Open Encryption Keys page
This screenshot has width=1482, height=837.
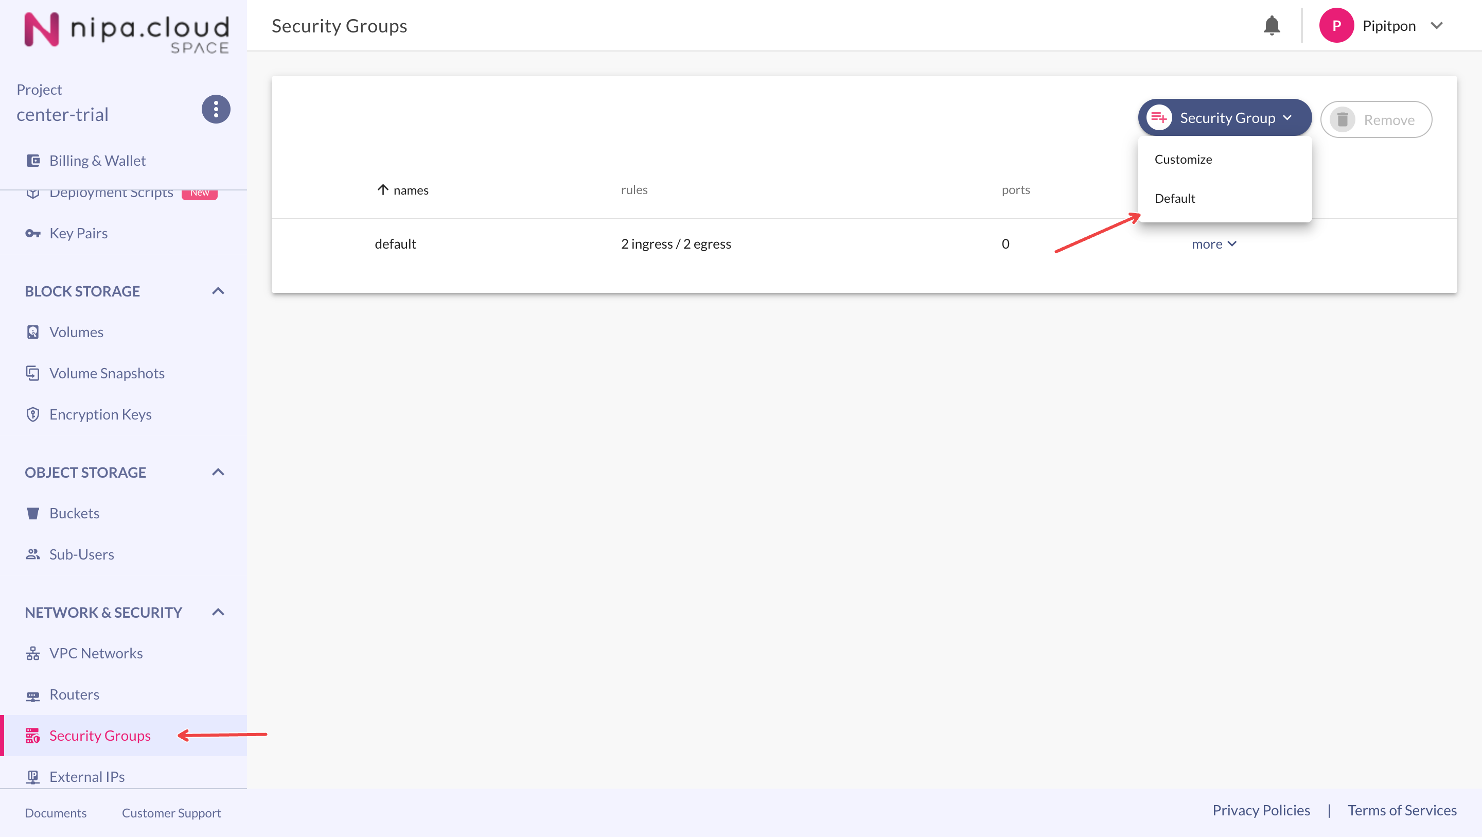click(100, 414)
